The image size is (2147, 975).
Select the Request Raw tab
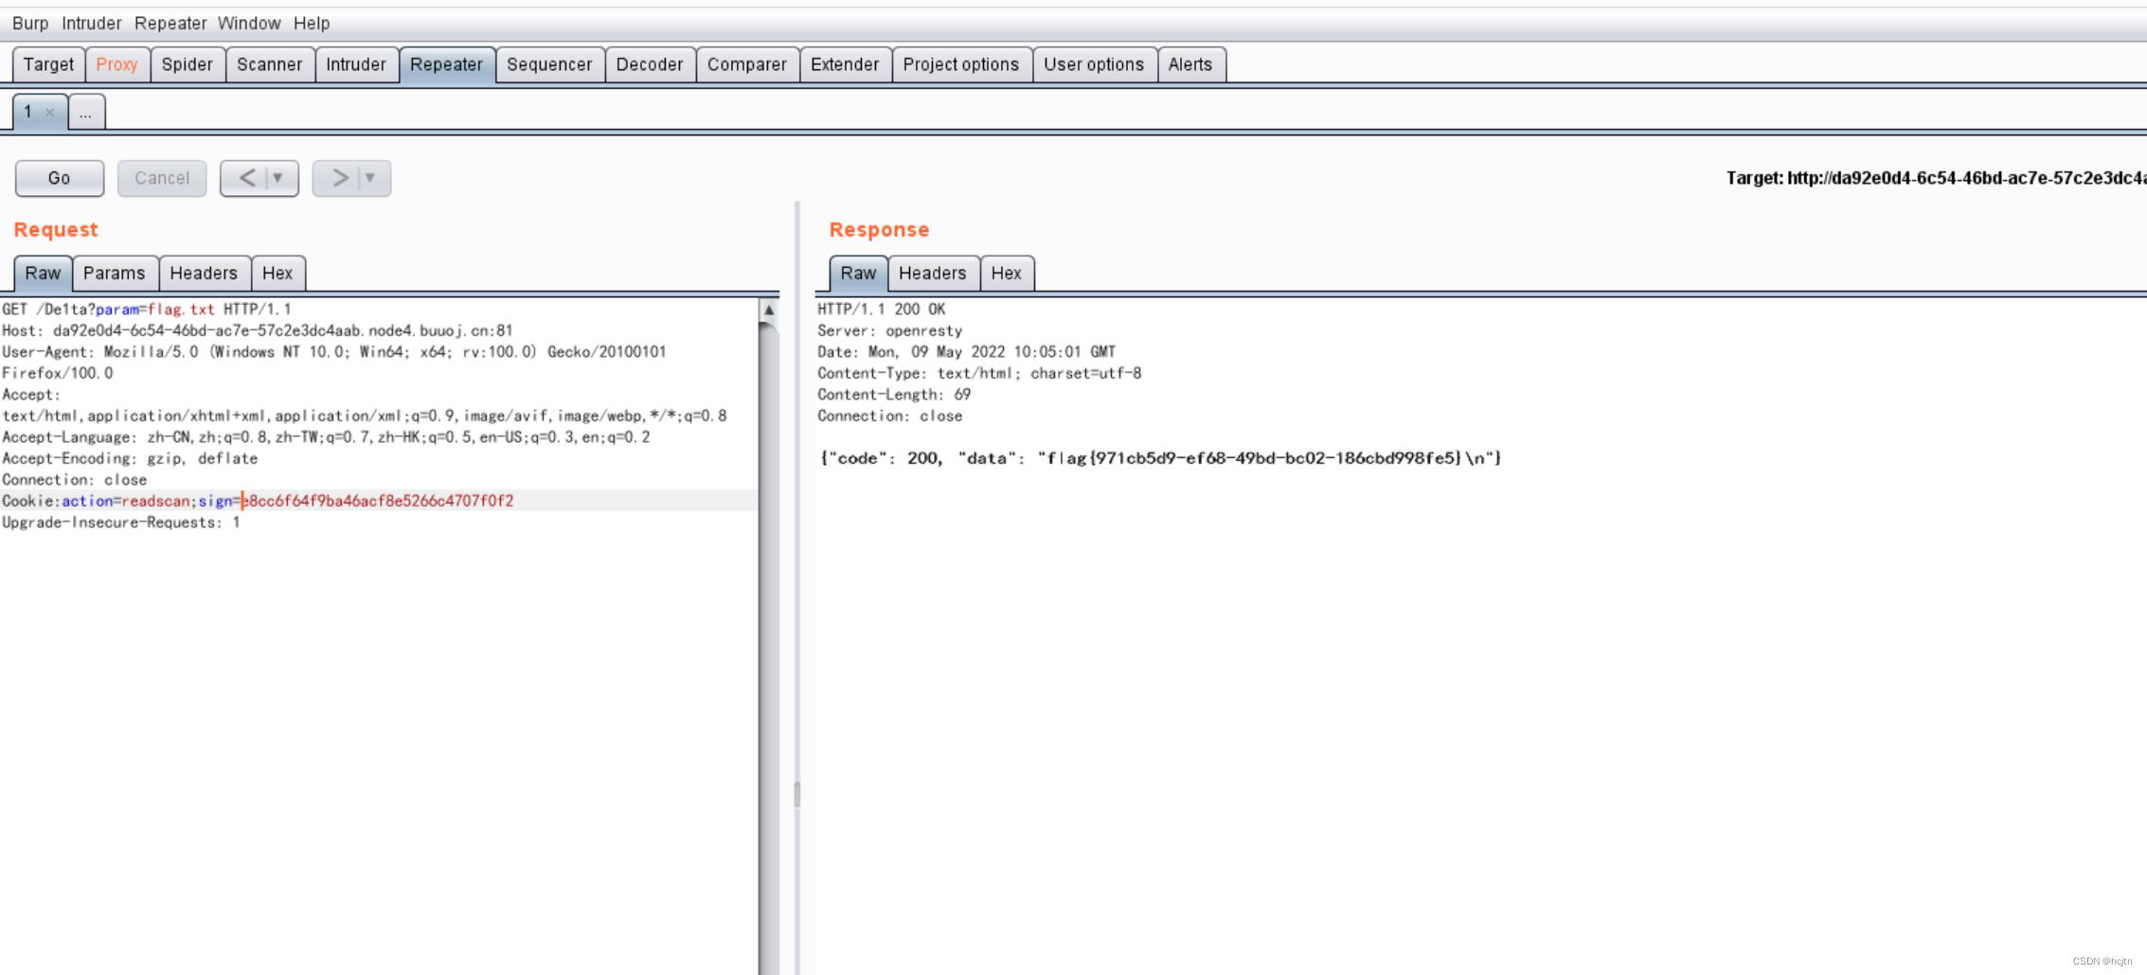point(43,274)
